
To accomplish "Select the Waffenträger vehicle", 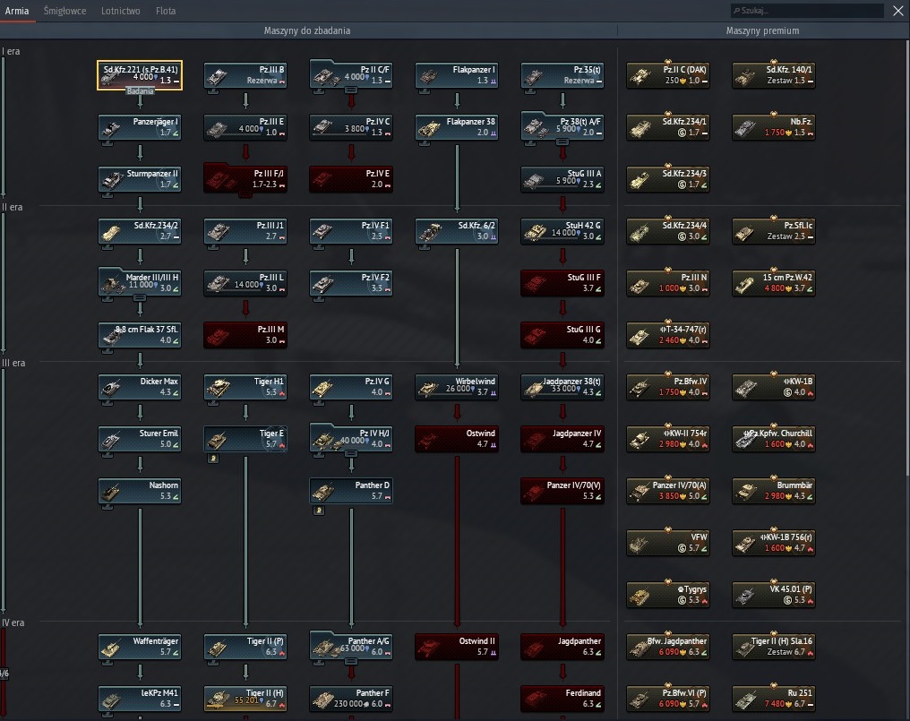I will [140, 647].
